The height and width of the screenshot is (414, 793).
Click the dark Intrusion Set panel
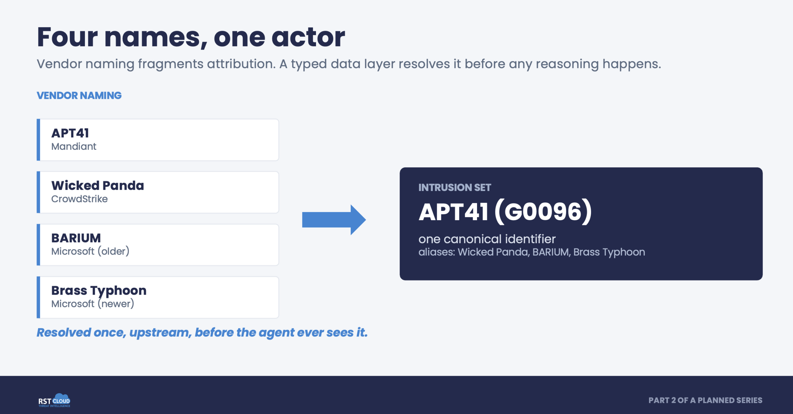[x=581, y=224]
